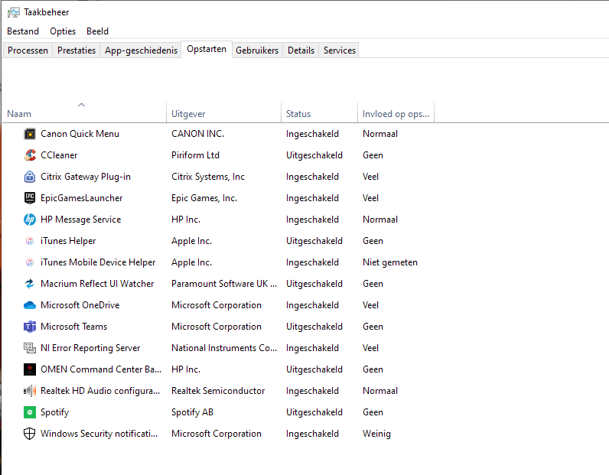Sort by the Status column header

point(319,112)
